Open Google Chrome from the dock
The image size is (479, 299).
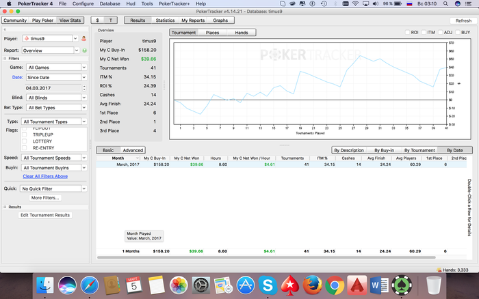click(335, 285)
